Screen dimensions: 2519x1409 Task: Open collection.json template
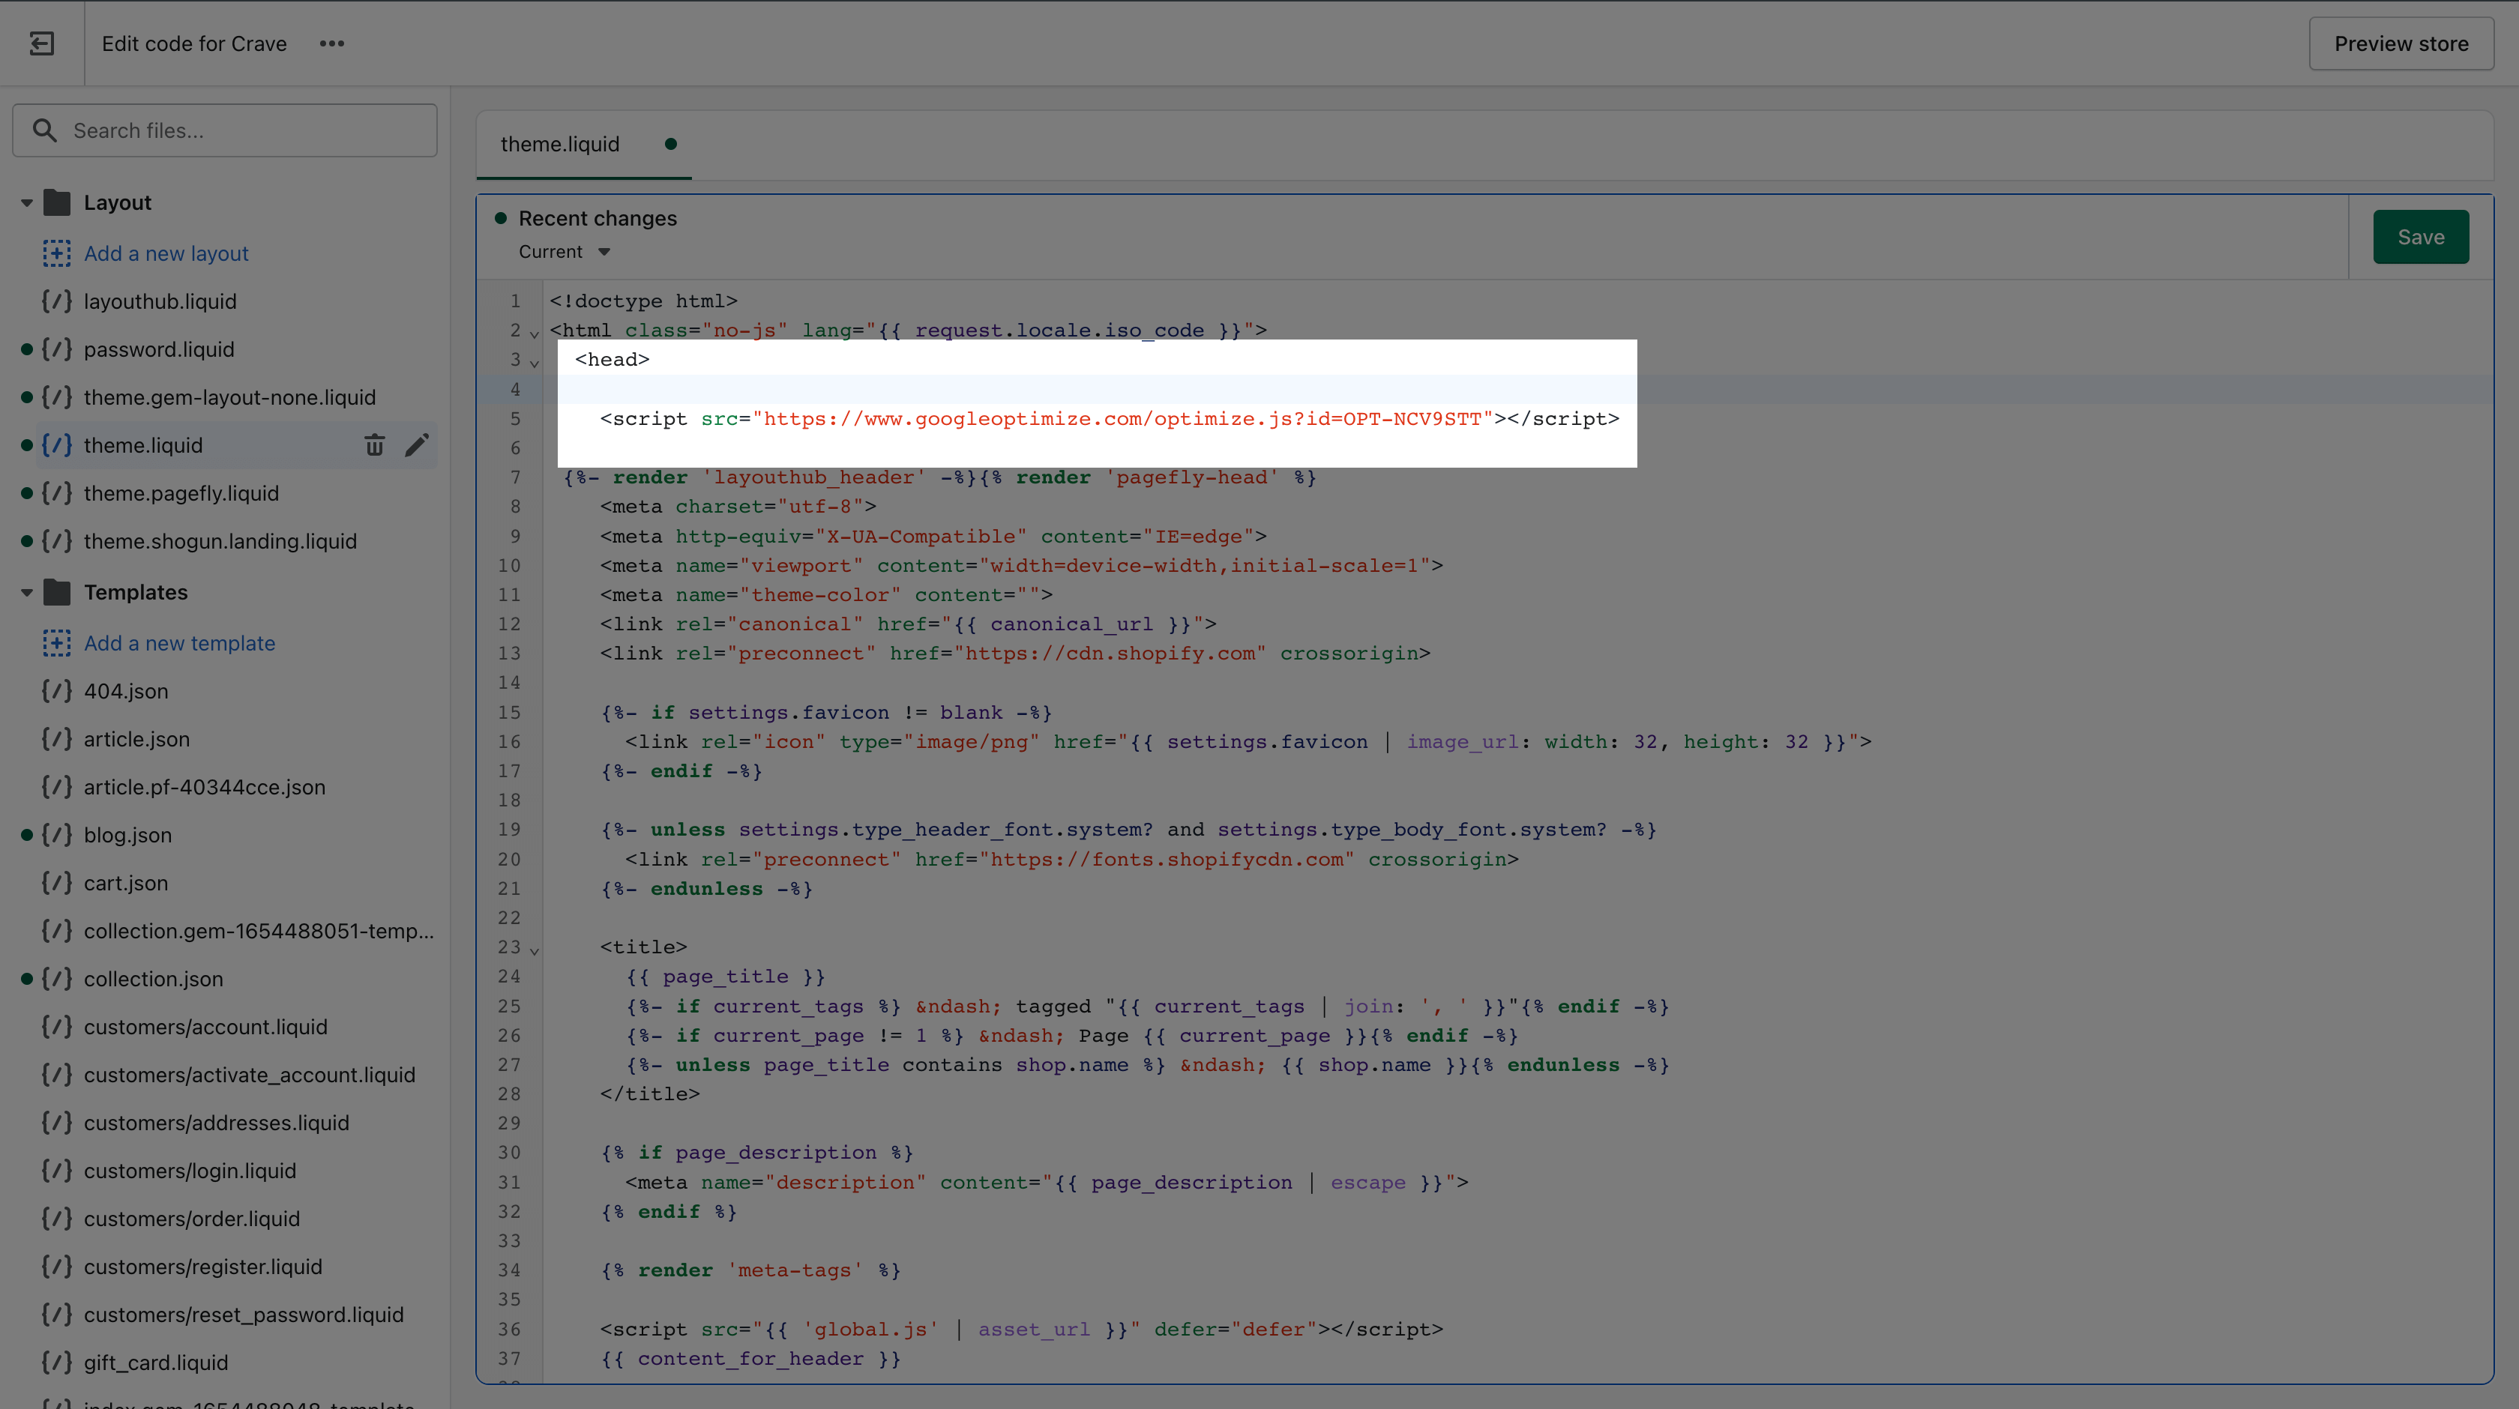154,979
